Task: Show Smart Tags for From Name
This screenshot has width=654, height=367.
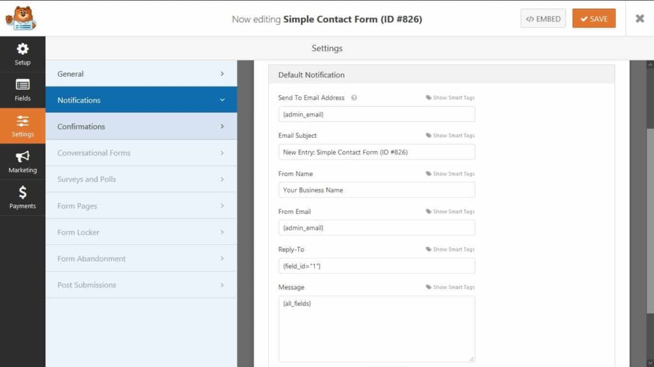Action: coord(450,174)
